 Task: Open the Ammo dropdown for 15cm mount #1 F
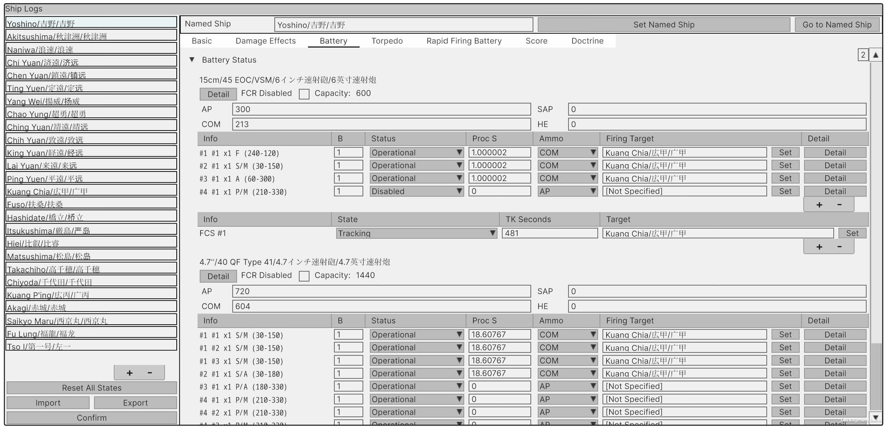[x=567, y=153]
